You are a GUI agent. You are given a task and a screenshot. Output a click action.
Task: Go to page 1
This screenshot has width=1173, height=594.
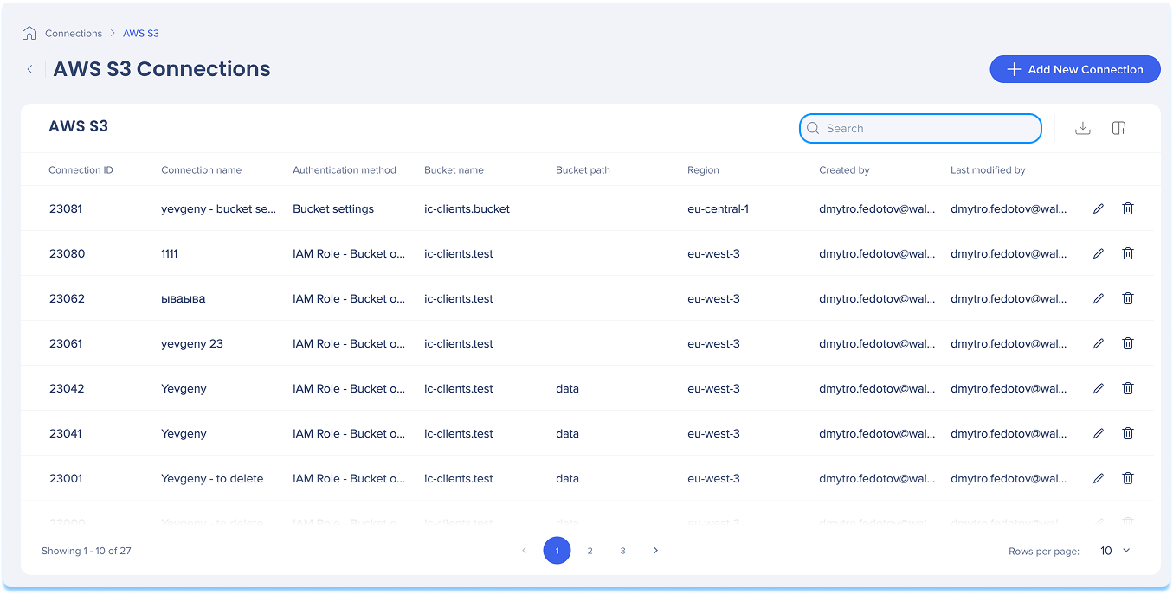tap(557, 551)
